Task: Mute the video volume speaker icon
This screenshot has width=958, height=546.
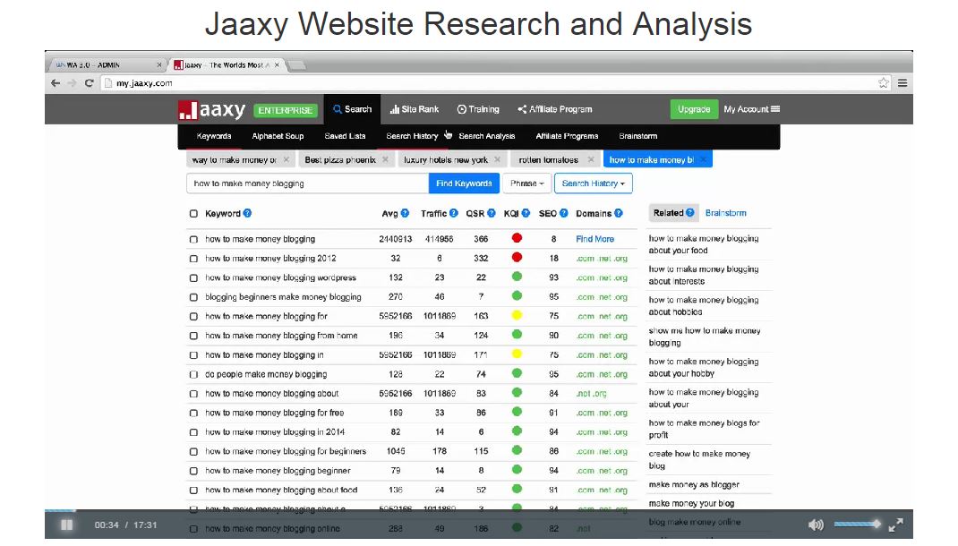Action: coord(816,525)
